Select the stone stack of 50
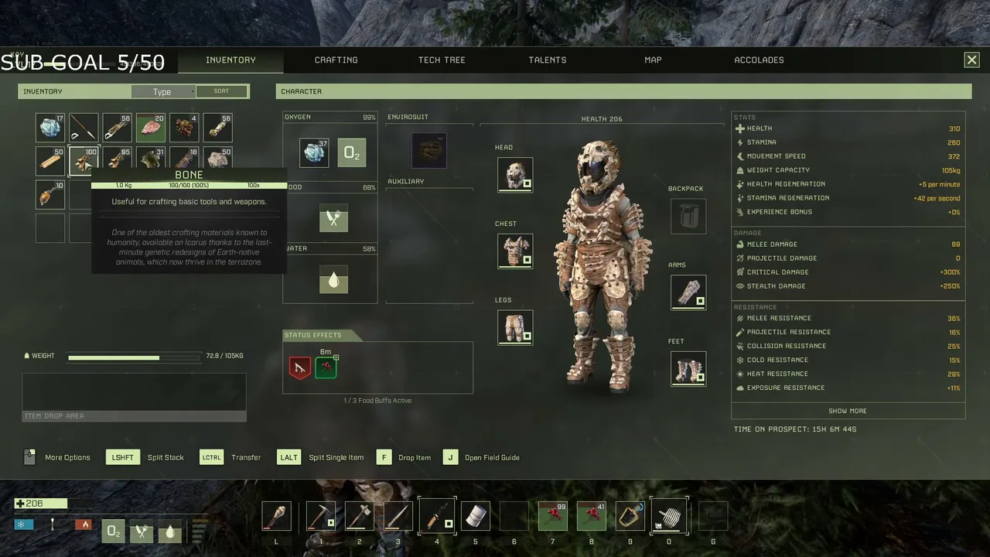Screen dimensions: 990x557 [217, 161]
